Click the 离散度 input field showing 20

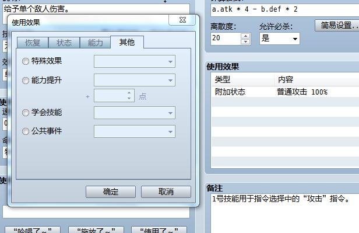226,39
